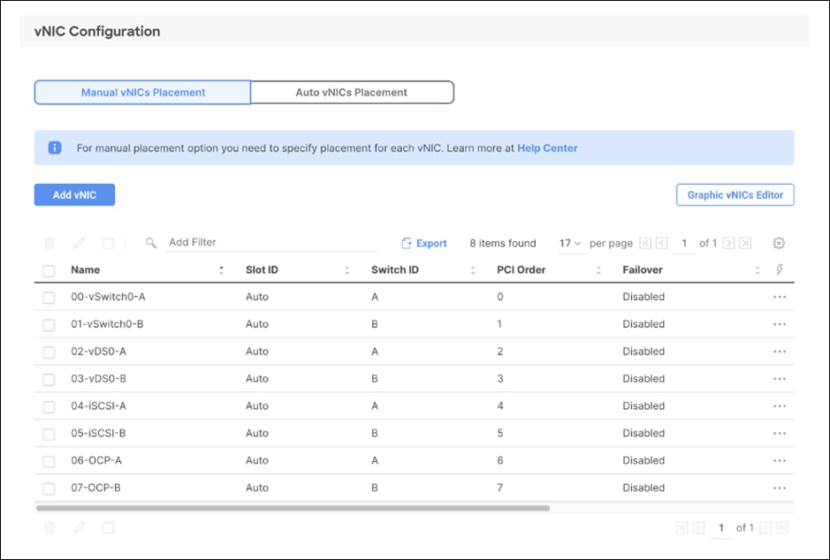Image resolution: width=830 pixels, height=560 pixels.
Task: Open actions menu for 05-iSCSI-B row
Action: pyautogui.click(x=780, y=433)
